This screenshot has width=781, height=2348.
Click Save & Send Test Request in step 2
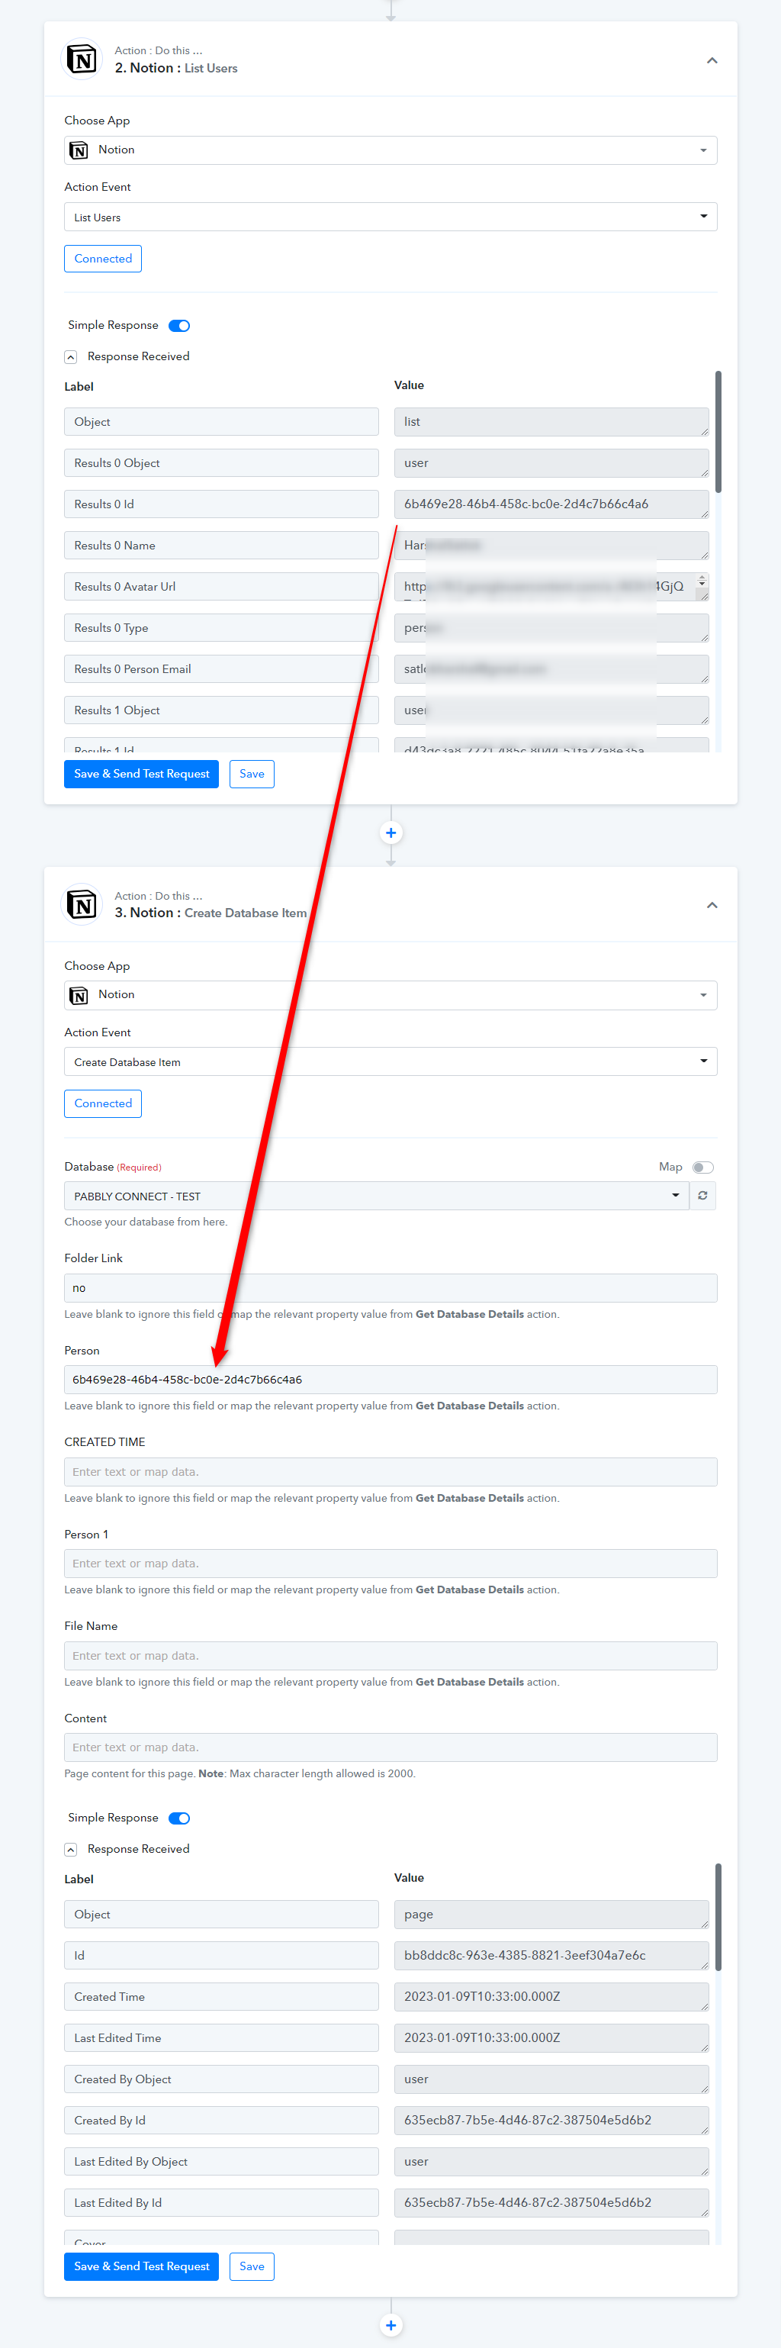coord(141,774)
